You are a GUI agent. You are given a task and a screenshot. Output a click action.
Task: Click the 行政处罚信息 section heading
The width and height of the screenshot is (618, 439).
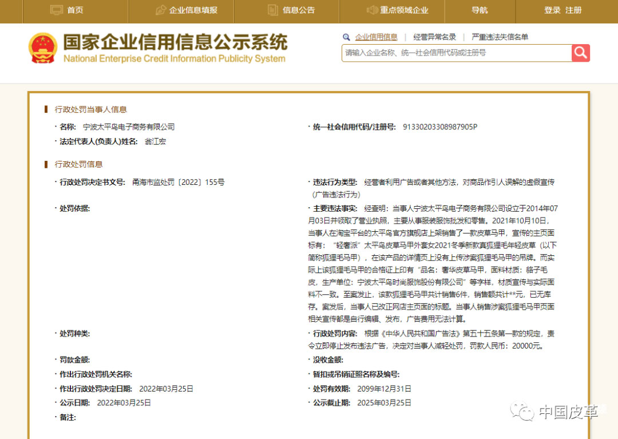point(78,164)
